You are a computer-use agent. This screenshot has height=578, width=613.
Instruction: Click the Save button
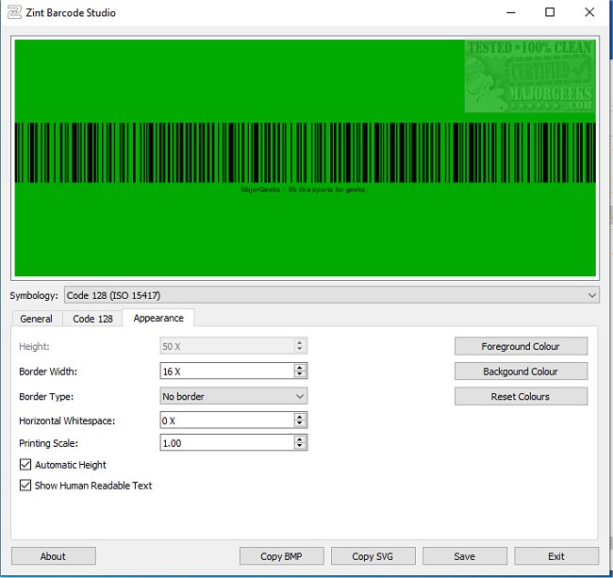click(x=464, y=556)
